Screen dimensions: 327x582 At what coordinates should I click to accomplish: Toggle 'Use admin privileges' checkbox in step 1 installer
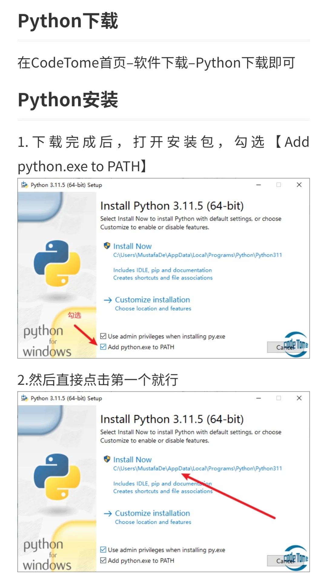[x=103, y=336]
